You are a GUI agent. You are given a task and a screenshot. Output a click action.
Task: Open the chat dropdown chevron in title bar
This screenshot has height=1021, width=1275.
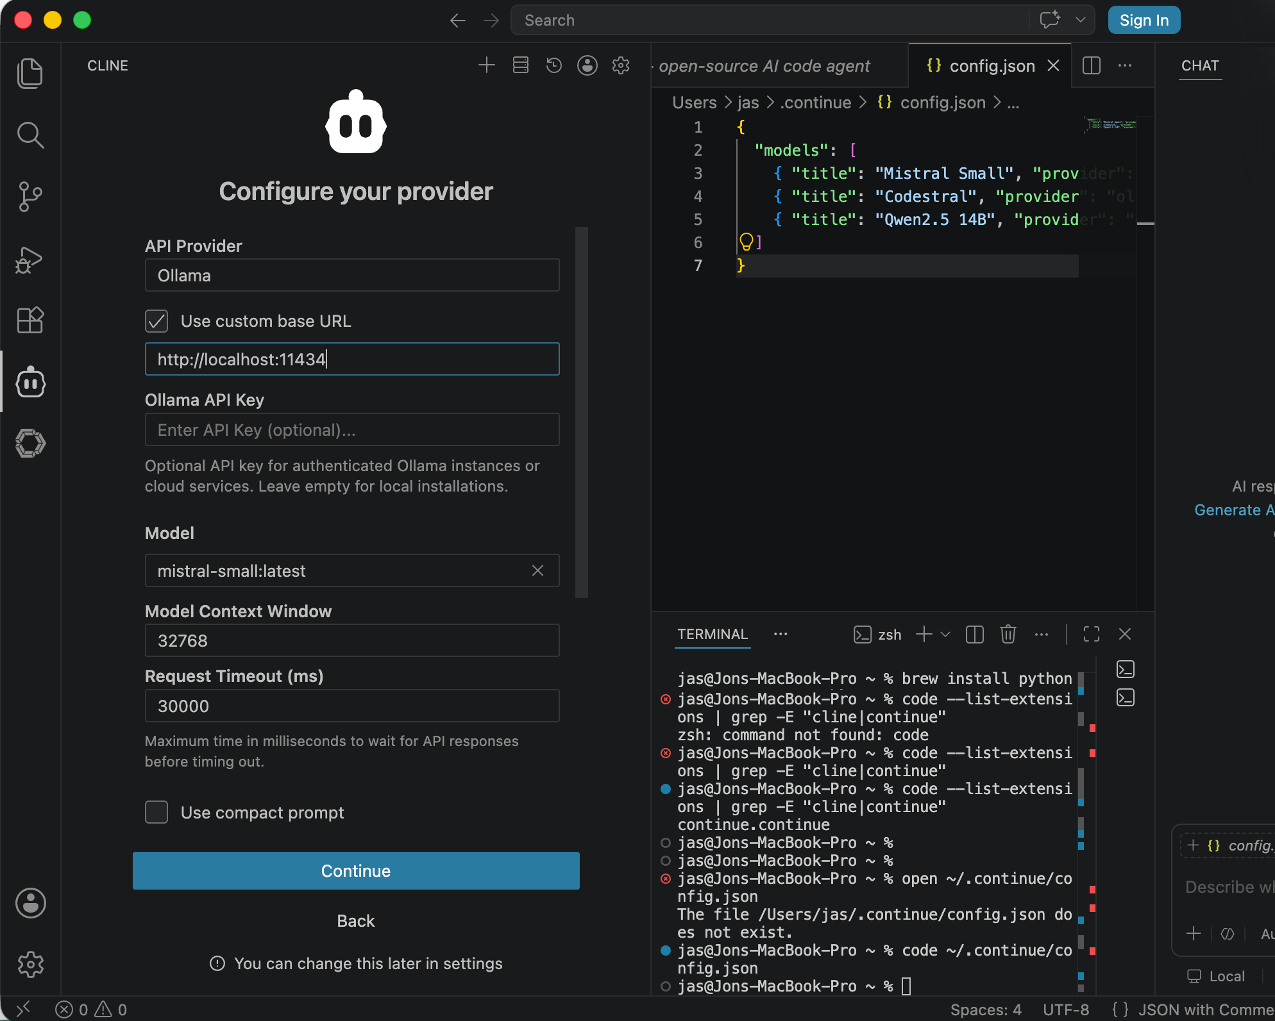point(1081,20)
